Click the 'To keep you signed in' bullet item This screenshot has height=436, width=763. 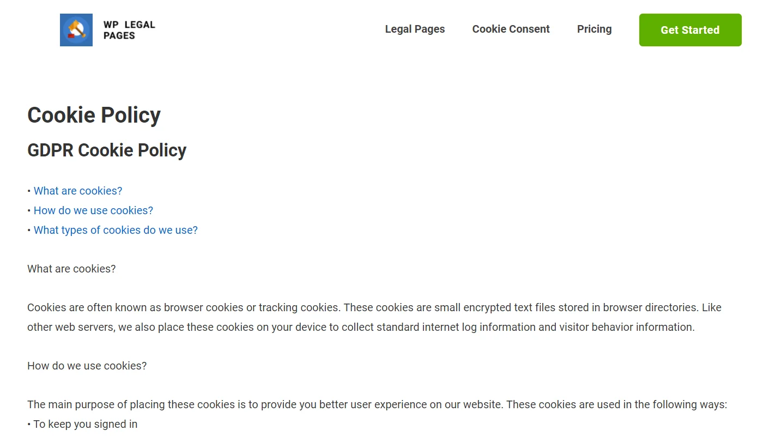point(82,424)
